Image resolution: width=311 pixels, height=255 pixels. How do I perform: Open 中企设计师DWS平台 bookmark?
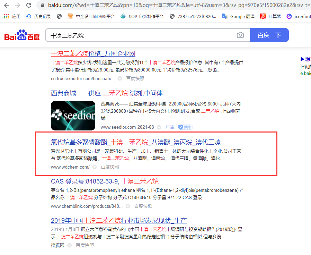[x=91, y=17]
